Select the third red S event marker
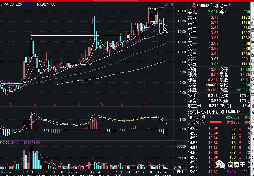This screenshot has width=254, height=176. (x=55, y=105)
